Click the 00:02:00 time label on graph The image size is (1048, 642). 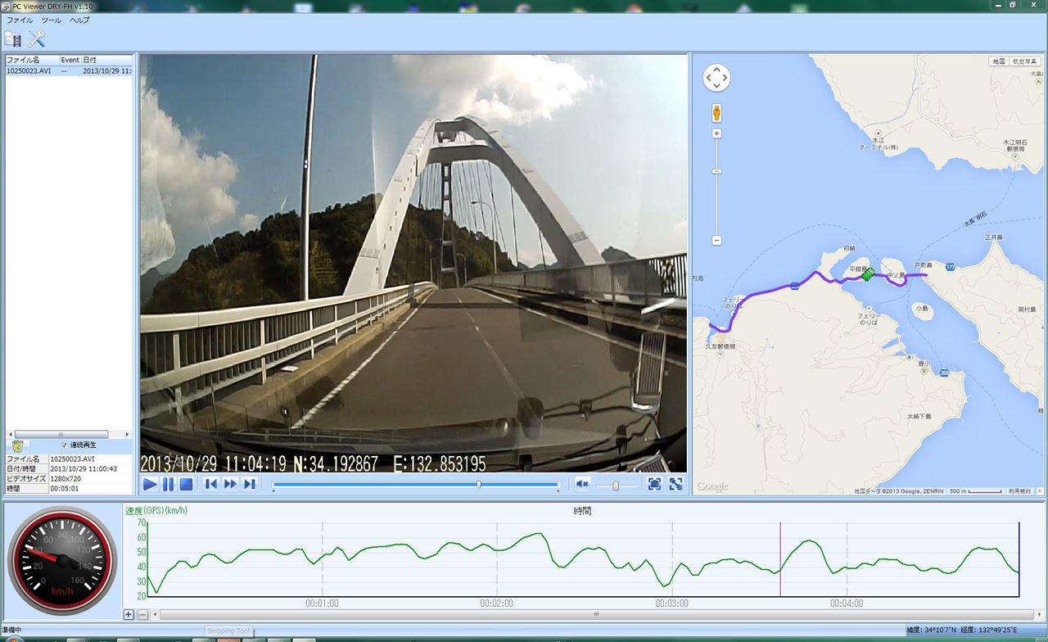497,604
